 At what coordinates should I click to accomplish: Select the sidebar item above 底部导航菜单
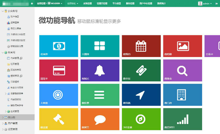[17, 88]
